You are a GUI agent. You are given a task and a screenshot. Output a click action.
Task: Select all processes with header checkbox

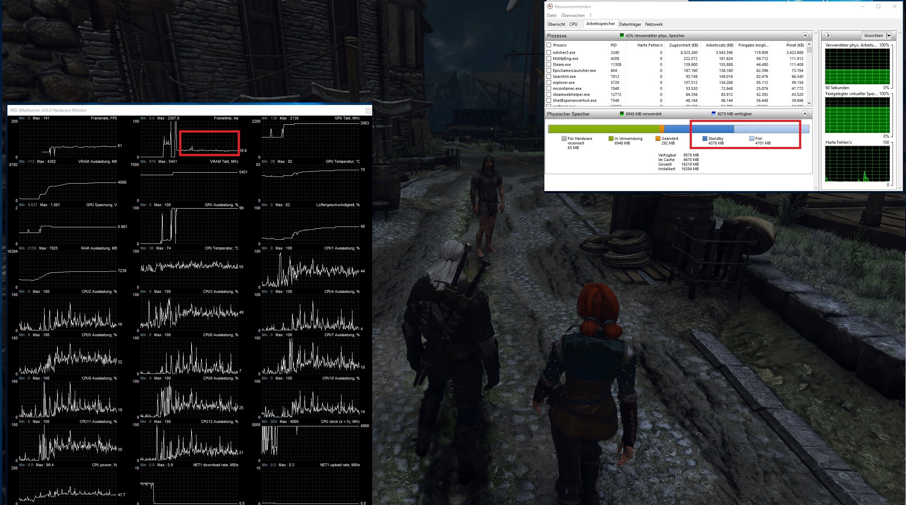point(549,45)
